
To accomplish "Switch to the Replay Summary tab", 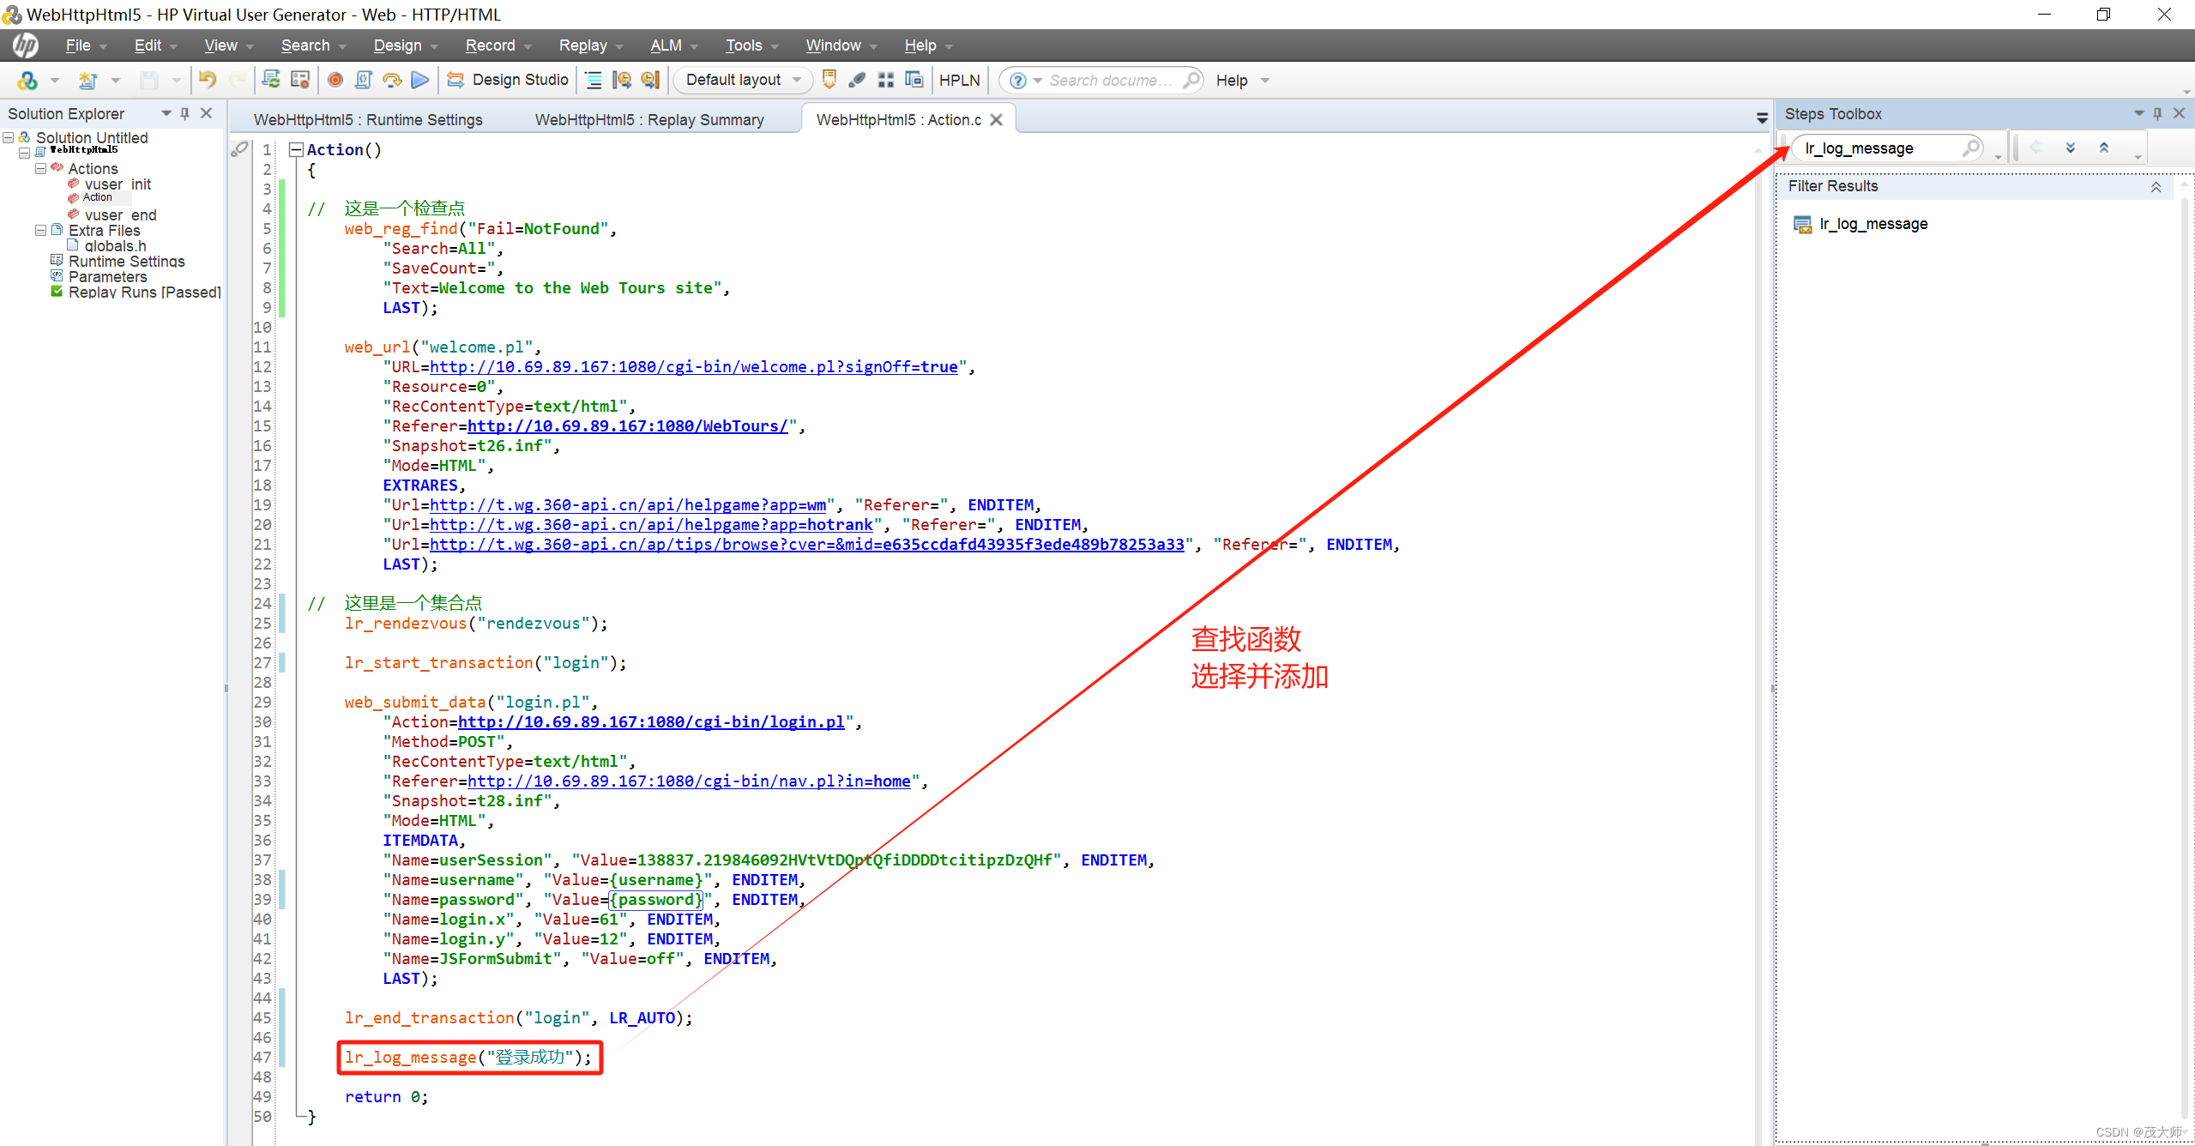I will point(648,119).
